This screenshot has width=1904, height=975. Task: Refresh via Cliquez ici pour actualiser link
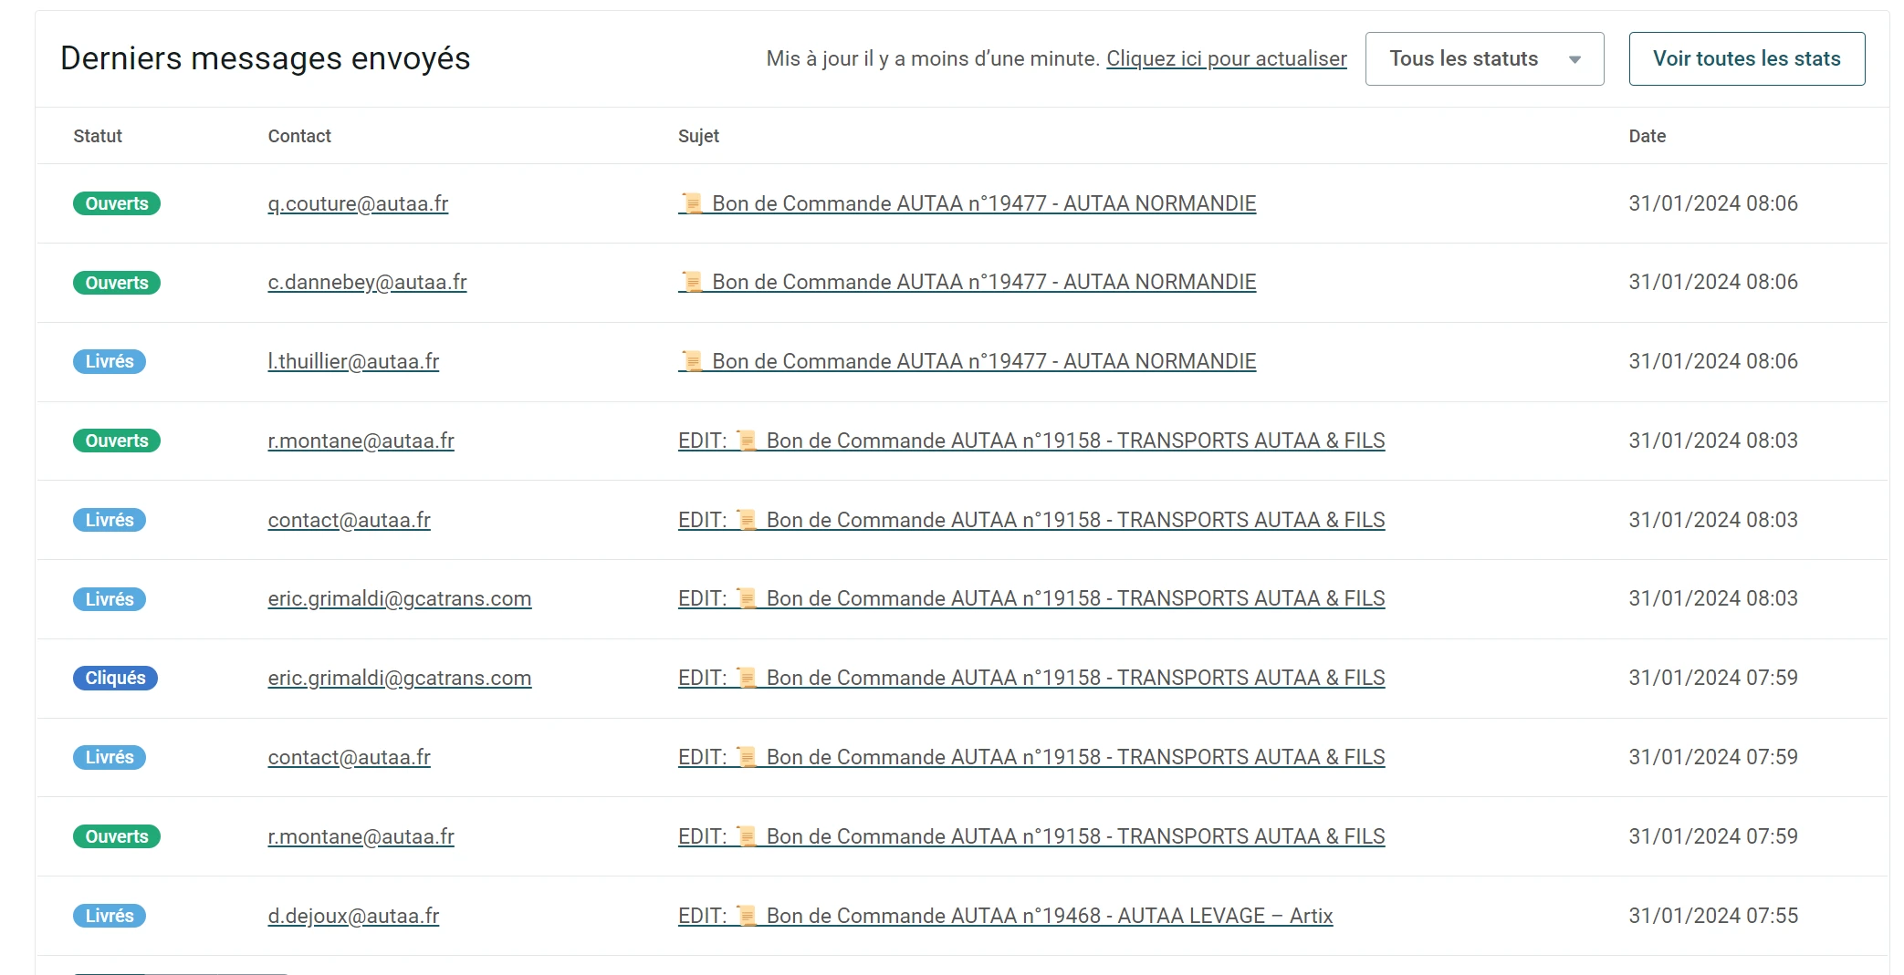pyautogui.click(x=1226, y=58)
